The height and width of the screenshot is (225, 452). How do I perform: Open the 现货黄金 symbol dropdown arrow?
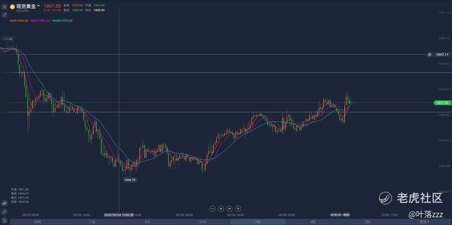point(38,6)
